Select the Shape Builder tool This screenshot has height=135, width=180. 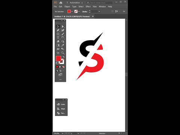click(63, 42)
